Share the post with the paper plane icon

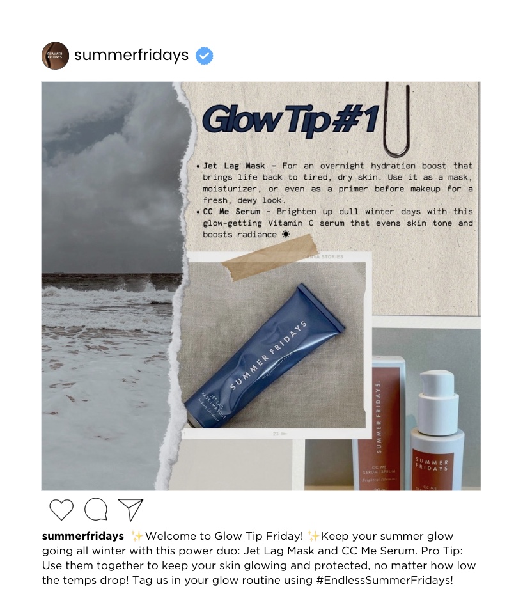[130, 509]
